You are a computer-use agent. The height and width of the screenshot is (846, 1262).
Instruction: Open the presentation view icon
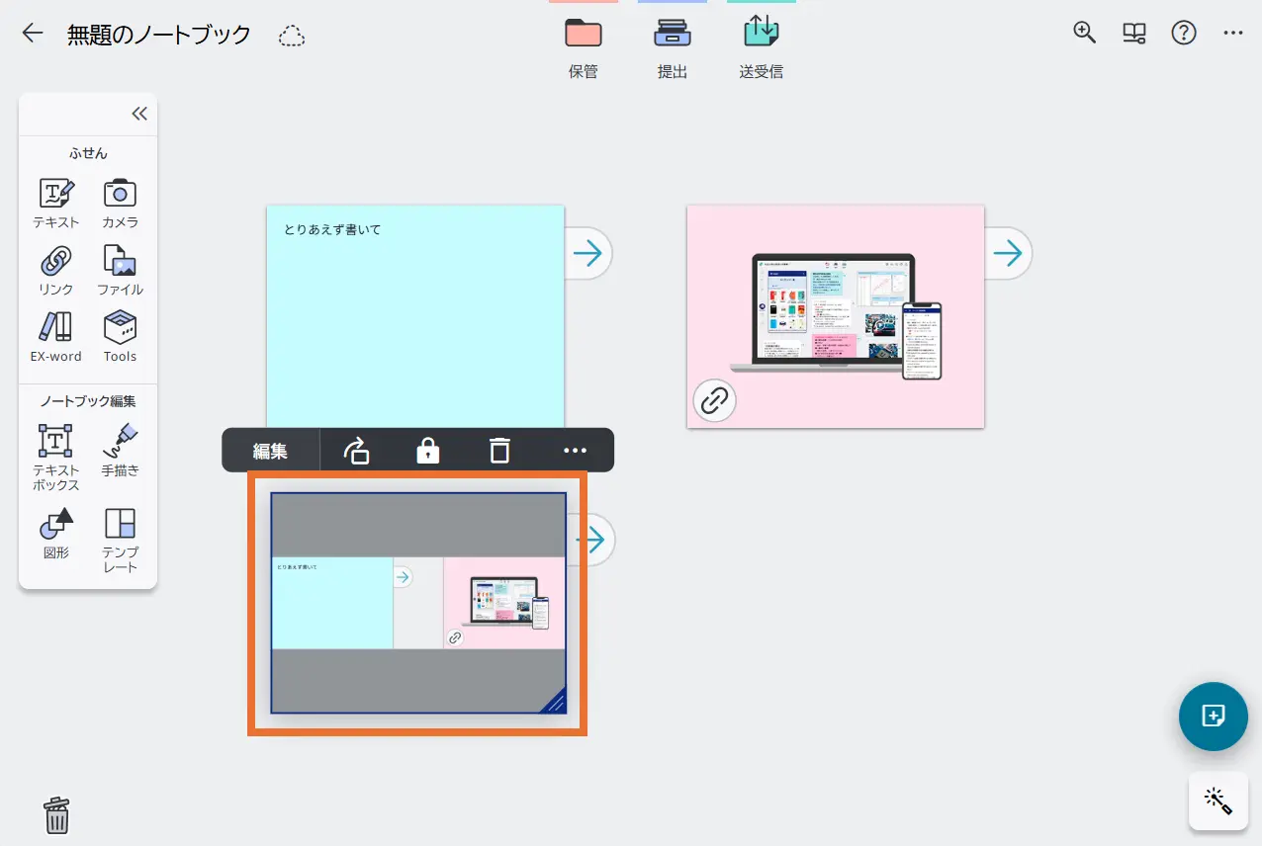tap(1134, 34)
